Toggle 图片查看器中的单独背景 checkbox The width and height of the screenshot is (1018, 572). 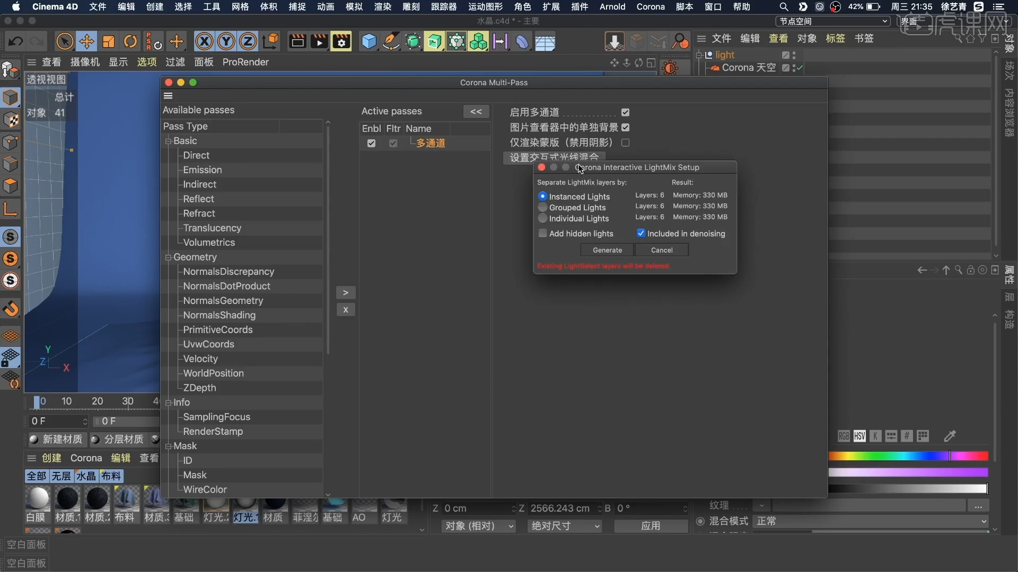coord(626,127)
